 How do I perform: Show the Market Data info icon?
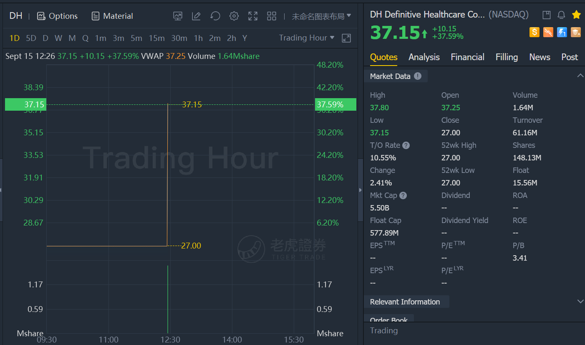418,76
